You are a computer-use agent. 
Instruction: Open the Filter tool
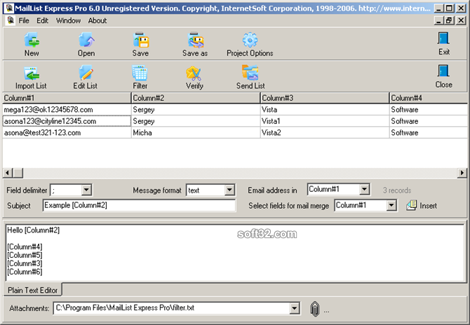[x=140, y=78]
